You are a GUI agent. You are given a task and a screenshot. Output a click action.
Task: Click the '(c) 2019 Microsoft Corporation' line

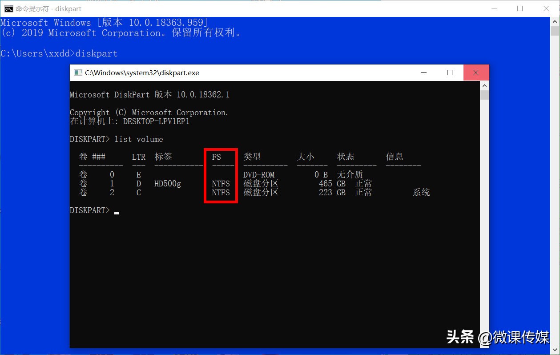pyautogui.click(x=121, y=33)
